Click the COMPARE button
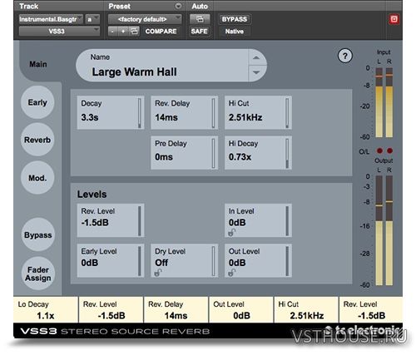Viewport: 416px width, 355px height. point(161,32)
